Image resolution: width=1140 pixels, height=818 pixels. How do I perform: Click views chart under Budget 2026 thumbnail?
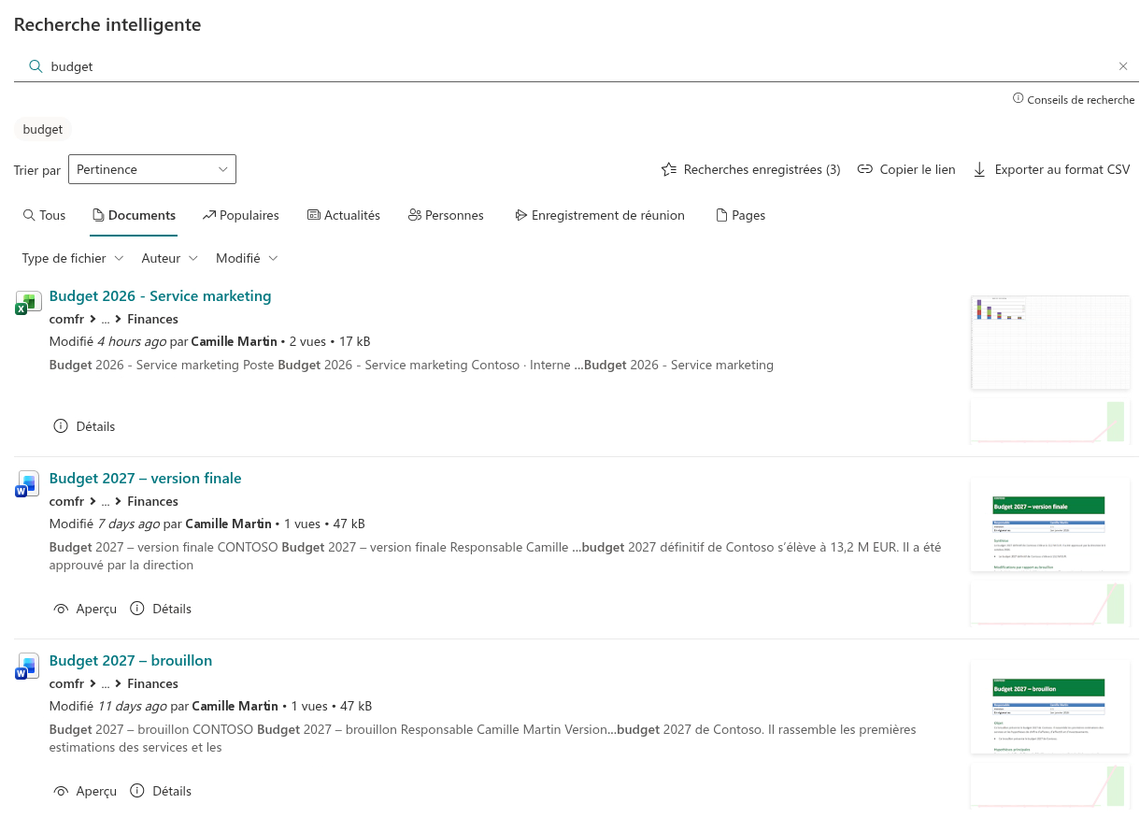1050,421
